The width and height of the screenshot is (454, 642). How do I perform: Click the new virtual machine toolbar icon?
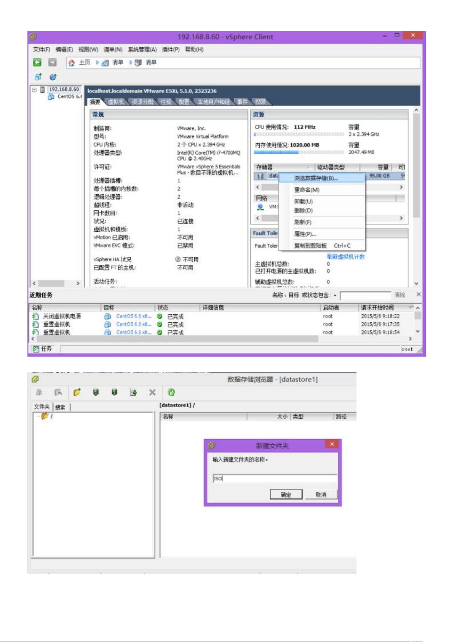click(38, 77)
